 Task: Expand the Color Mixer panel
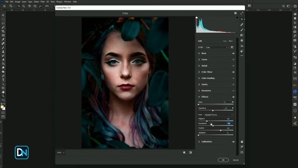199,72
